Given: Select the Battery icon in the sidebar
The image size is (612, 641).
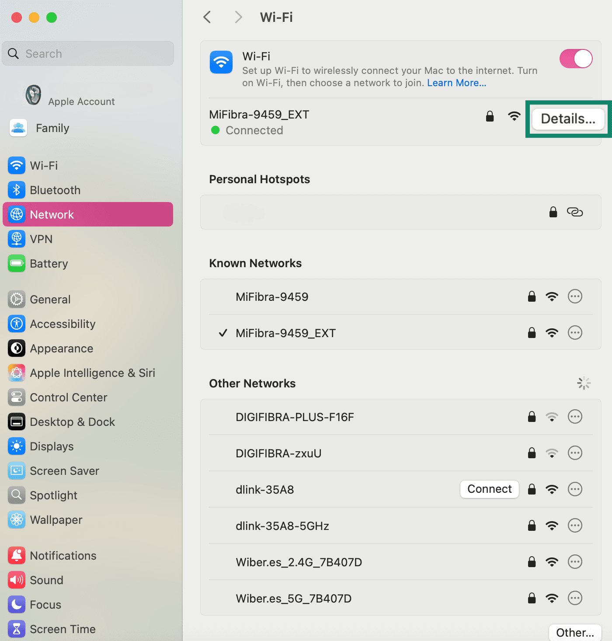Looking at the screenshot, I should coord(17,263).
